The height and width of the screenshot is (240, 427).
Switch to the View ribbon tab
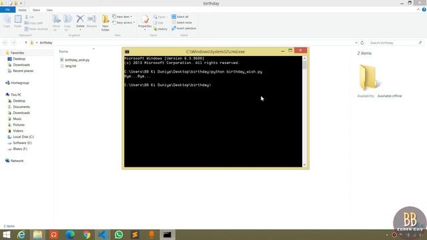pyautogui.click(x=49, y=10)
